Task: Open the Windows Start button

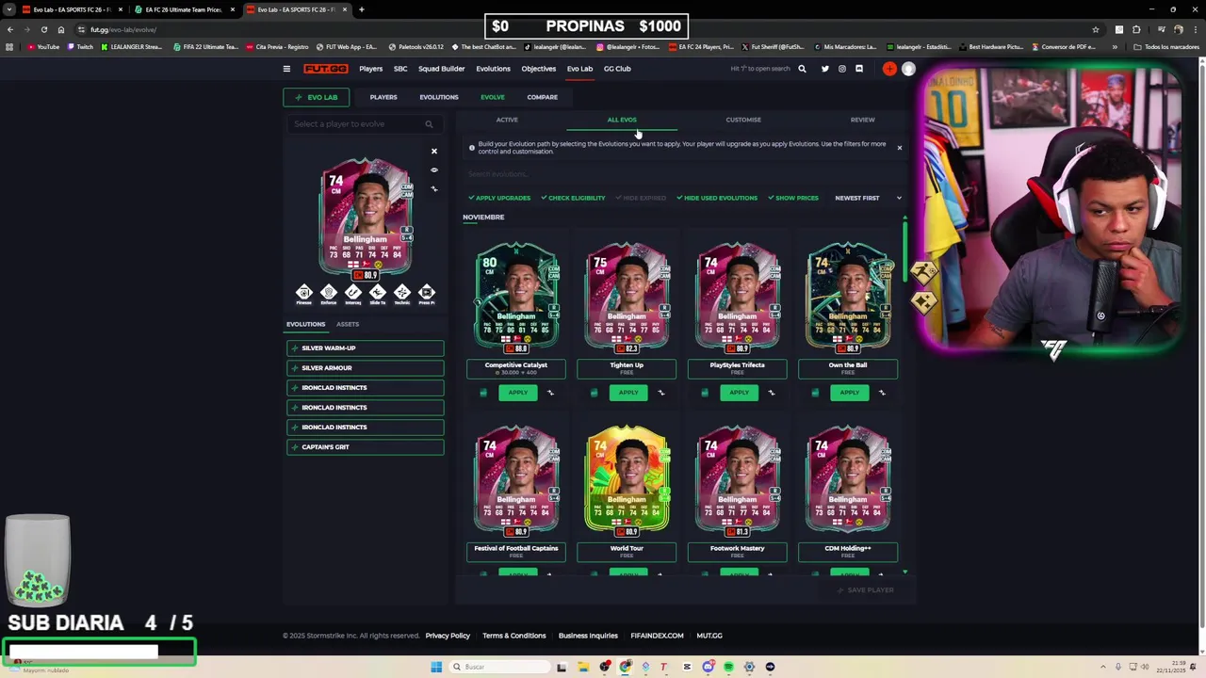Action: coord(436,667)
